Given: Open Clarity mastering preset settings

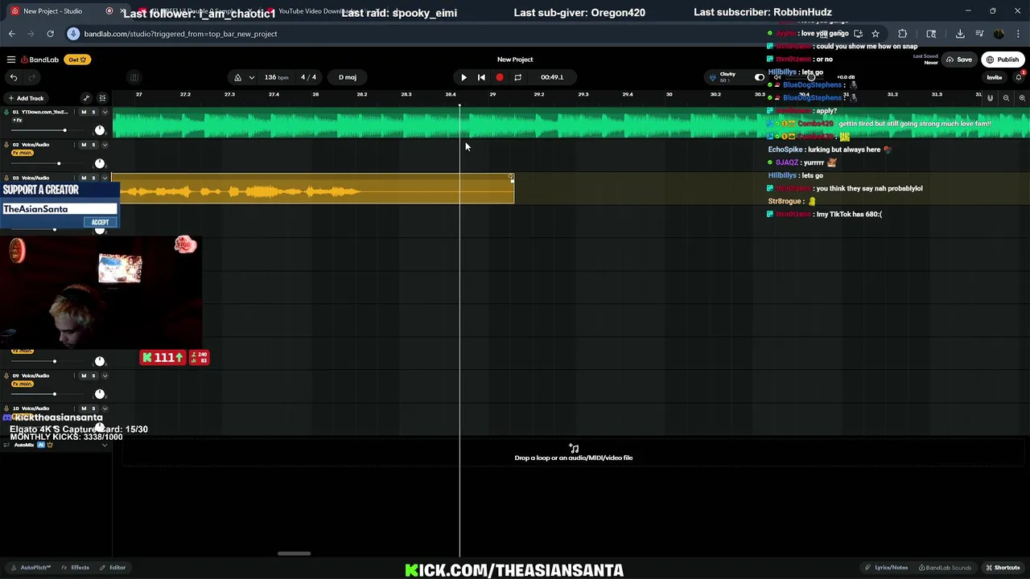Looking at the screenshot, I should (x=726, y=76).
